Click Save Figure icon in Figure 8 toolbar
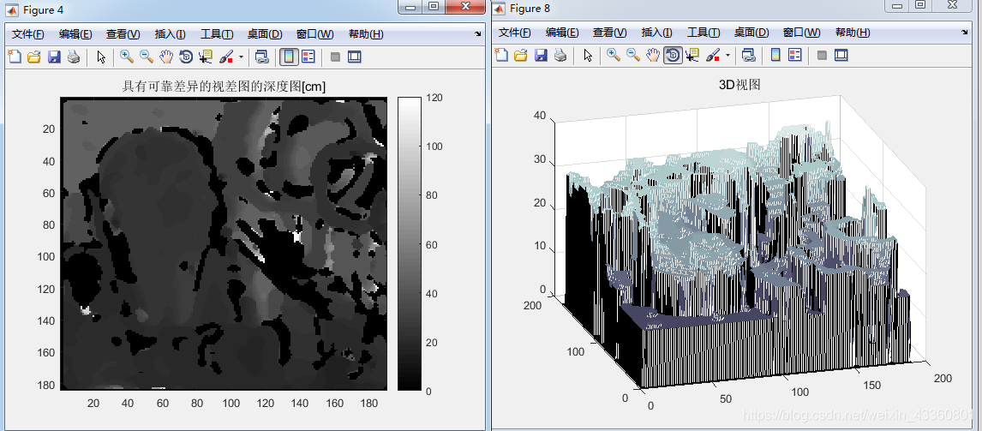 pos(541,56)
